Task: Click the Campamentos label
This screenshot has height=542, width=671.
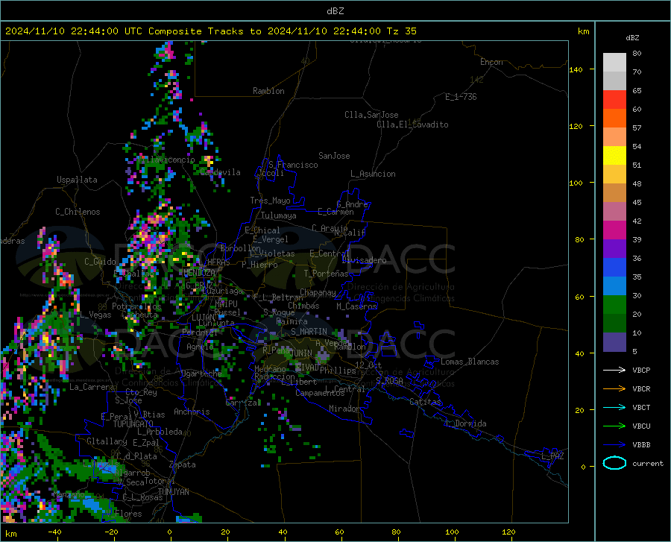Action: (x=320, y=393)
